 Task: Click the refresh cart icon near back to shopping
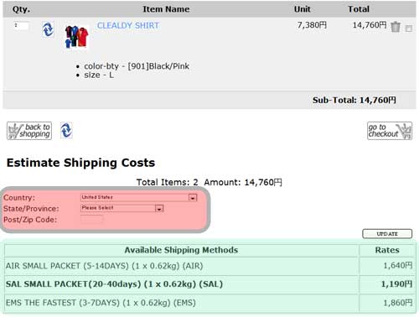[66, 130]
